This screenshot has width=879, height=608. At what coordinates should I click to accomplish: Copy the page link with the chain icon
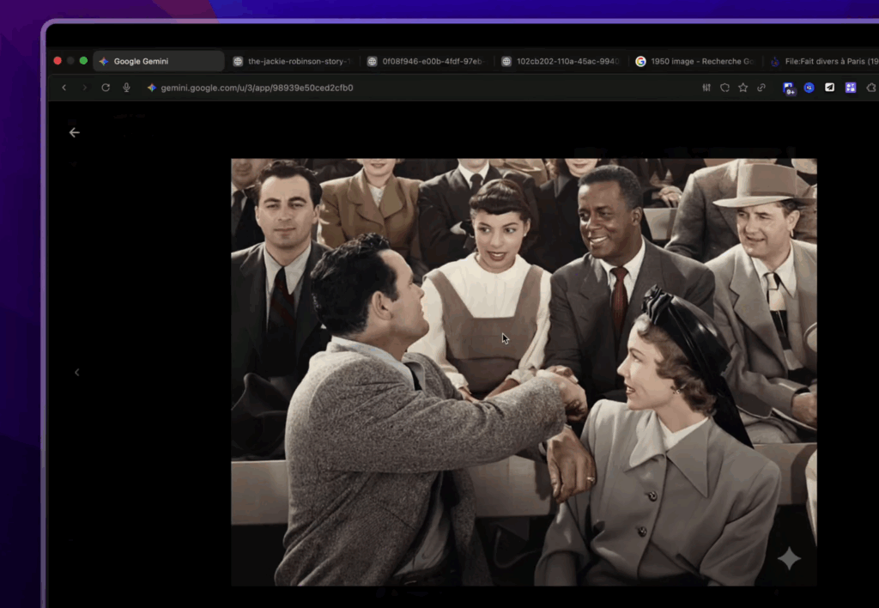tap(761, 88)
